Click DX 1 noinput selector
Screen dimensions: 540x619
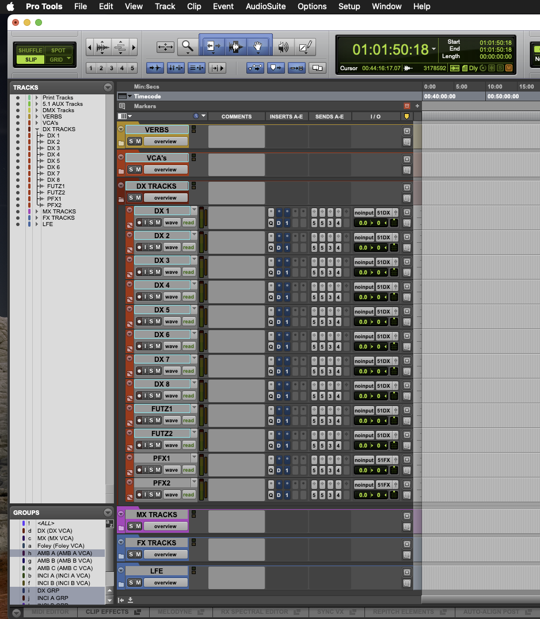(364, 213)
